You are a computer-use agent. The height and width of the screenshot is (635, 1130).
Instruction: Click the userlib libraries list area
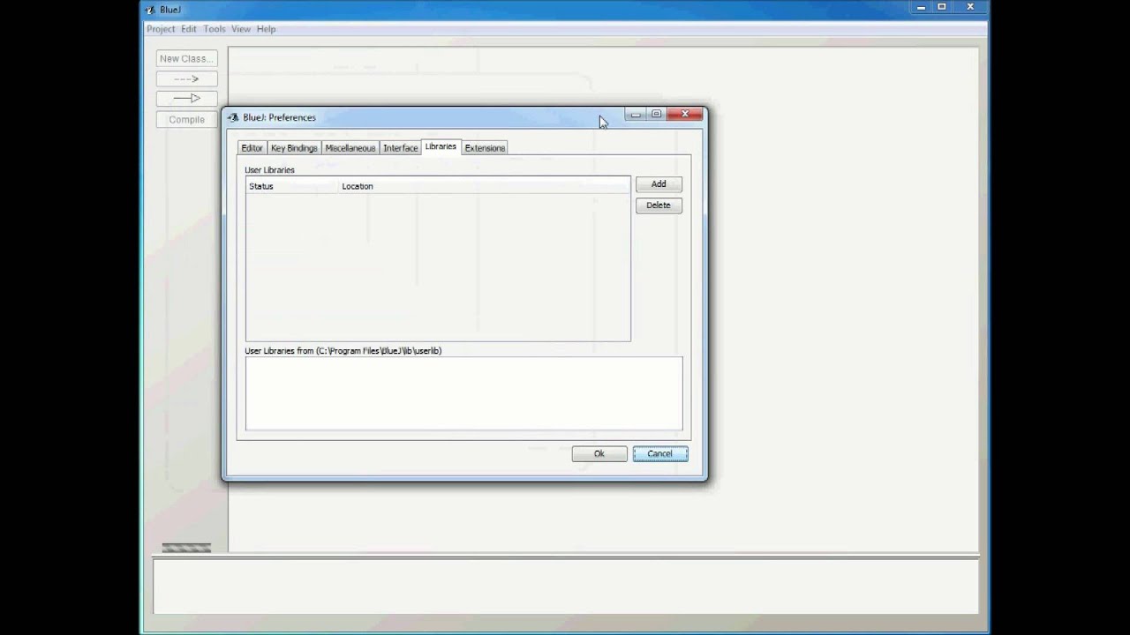pos(464,393)
